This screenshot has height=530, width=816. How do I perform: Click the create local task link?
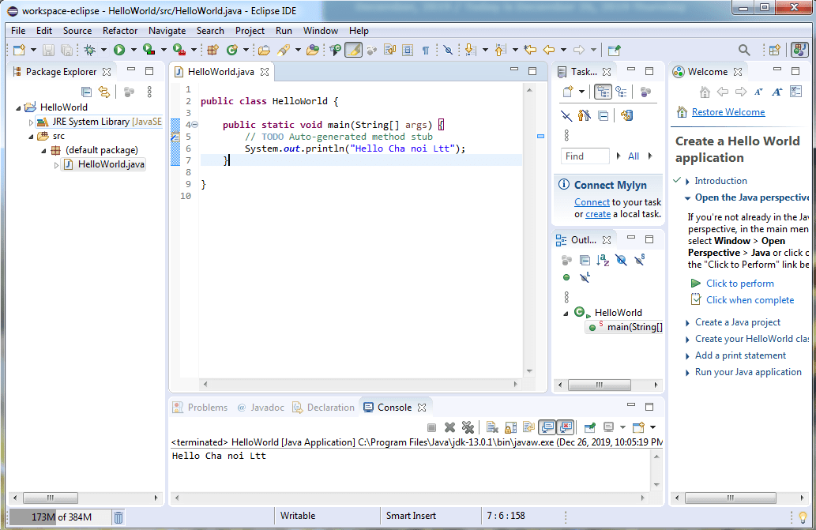(598, 214)
